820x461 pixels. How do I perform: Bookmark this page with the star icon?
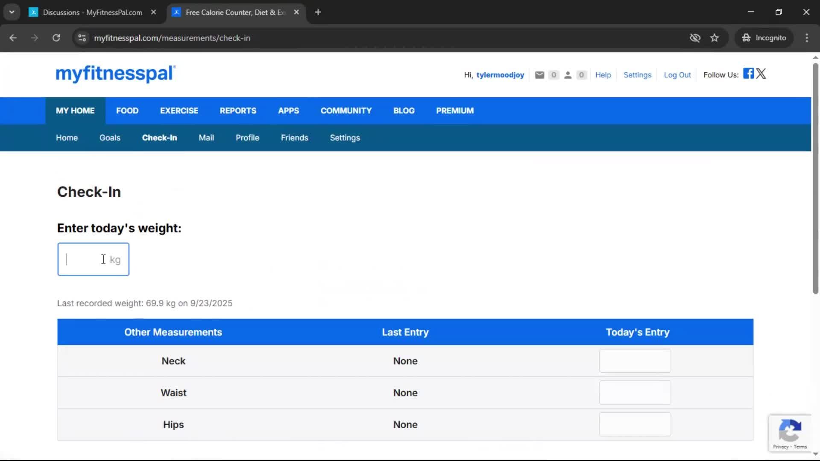(x=715, y=38)
